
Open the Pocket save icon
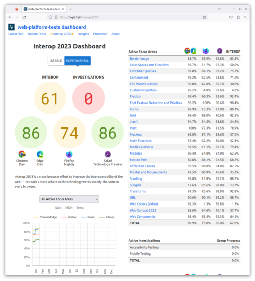click(231, 17)
